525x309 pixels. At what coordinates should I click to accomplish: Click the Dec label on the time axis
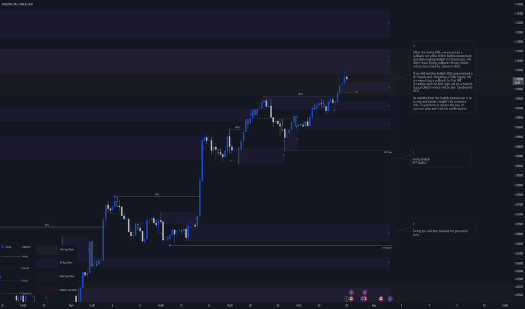point(374,305)
